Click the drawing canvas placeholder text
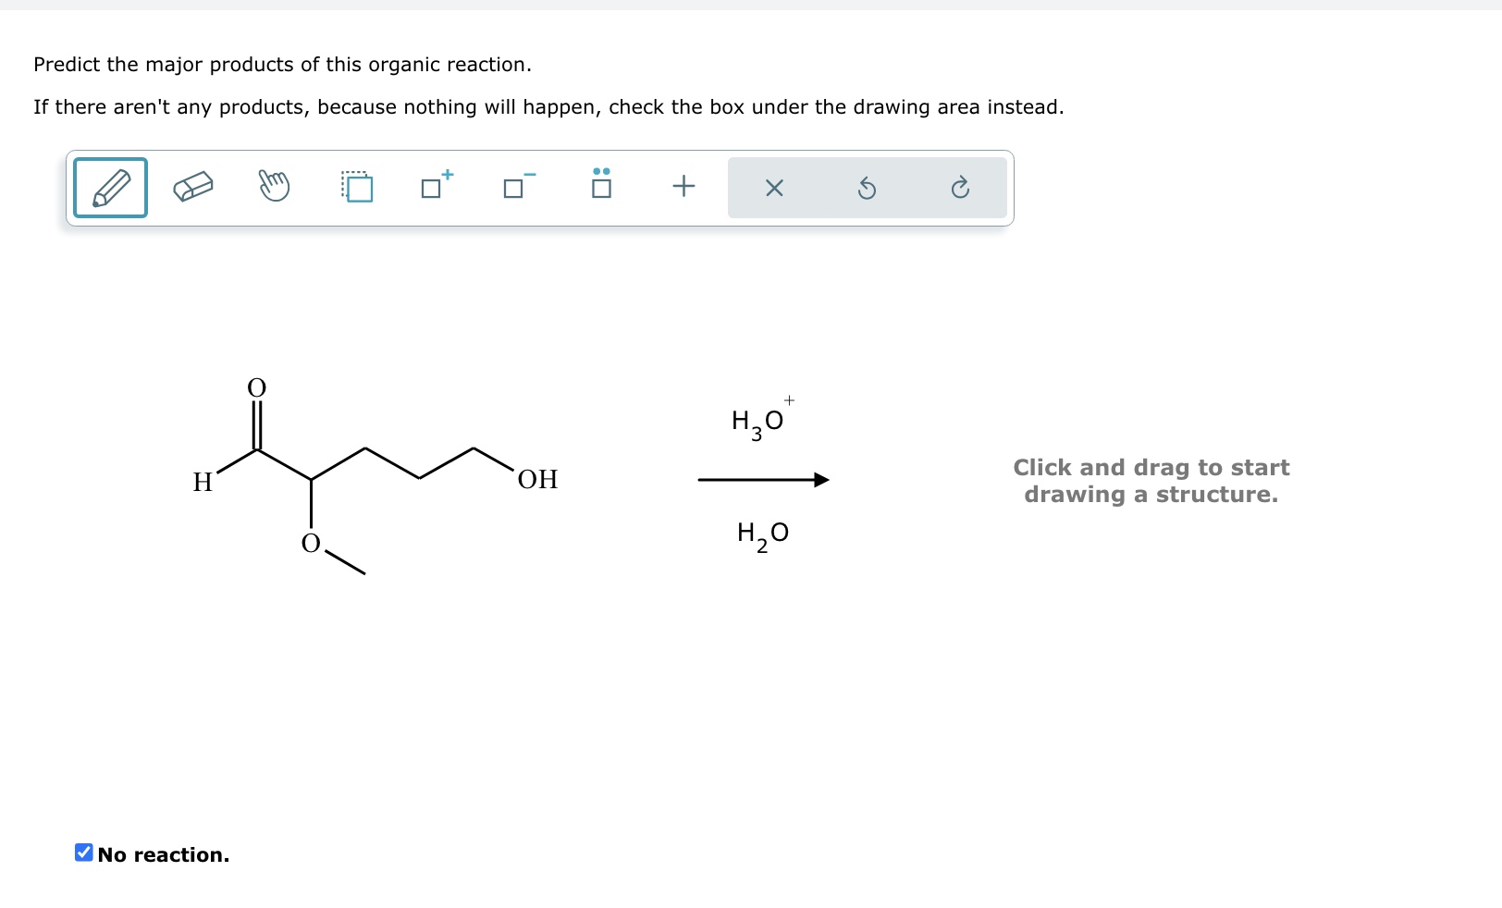Image resolution: width=1502 pixels, height=908 pixels. coord(1151,481)
